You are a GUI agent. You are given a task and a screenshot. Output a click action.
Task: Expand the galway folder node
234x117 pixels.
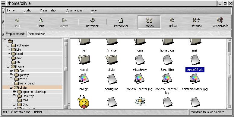pyautogui.click(x=11, y=75)
